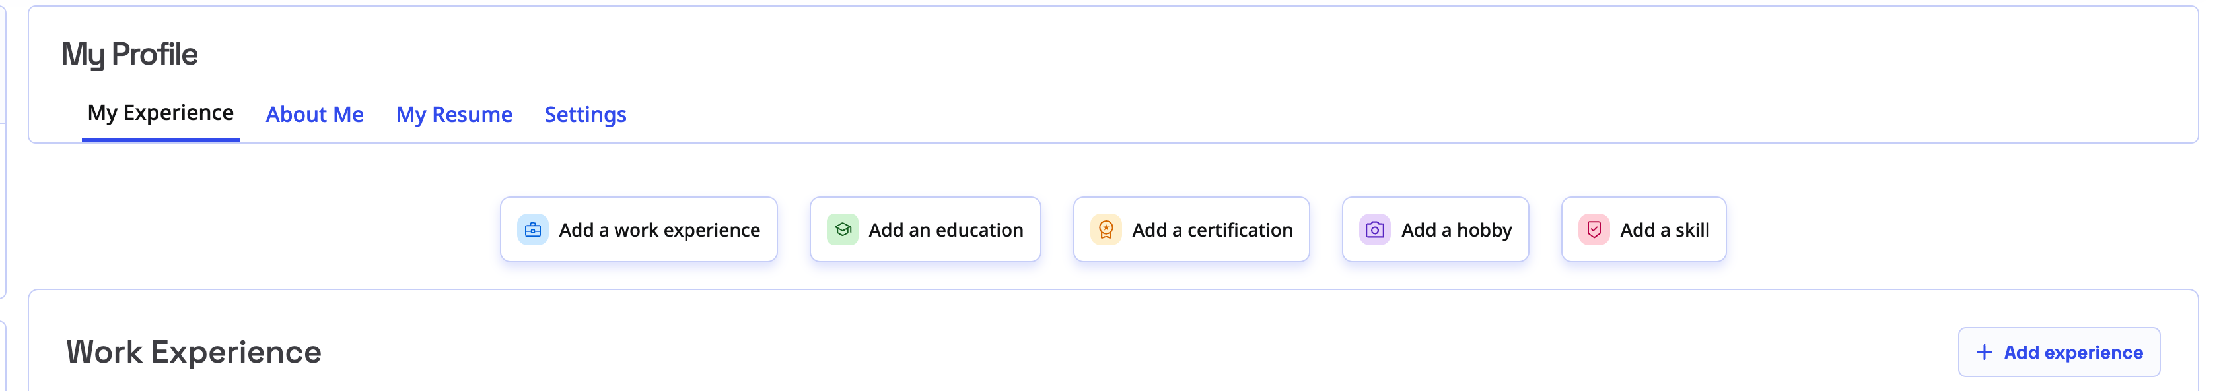Click the briefcase icon for work experience
Viewport: 2219px width, 391px height.
point(532,229)
